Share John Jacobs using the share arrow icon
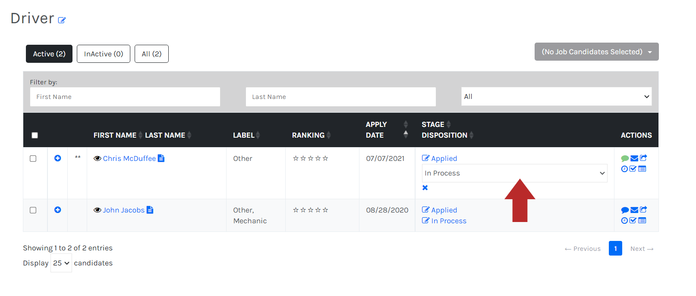The image size is (696, 296). coord(643,210)
